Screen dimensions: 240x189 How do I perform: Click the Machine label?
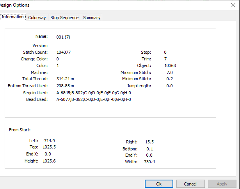[39, 72]
